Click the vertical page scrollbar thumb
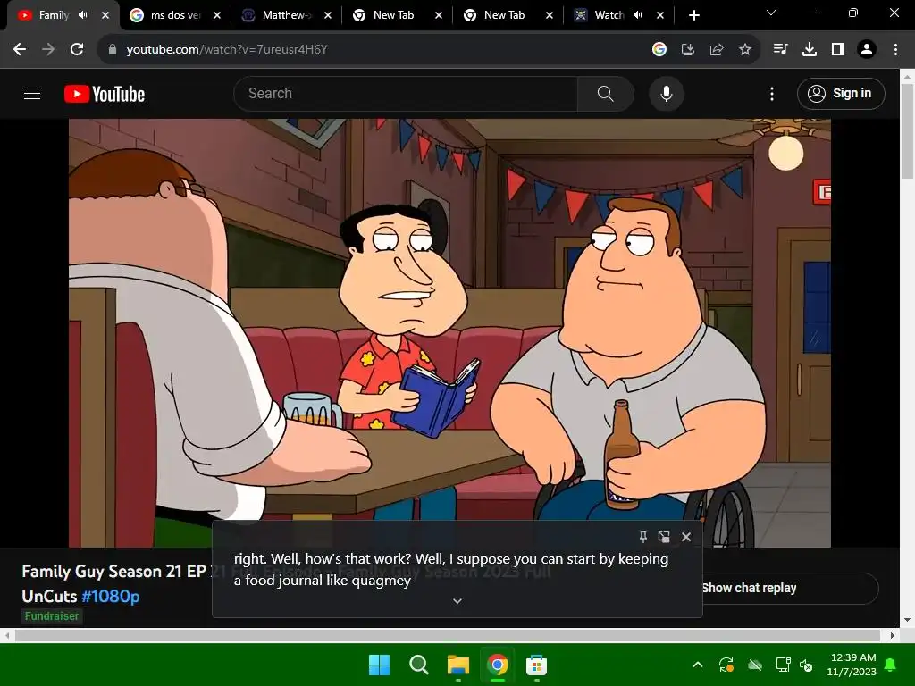This screenshot has height=686, width=915. pos(907,130)
